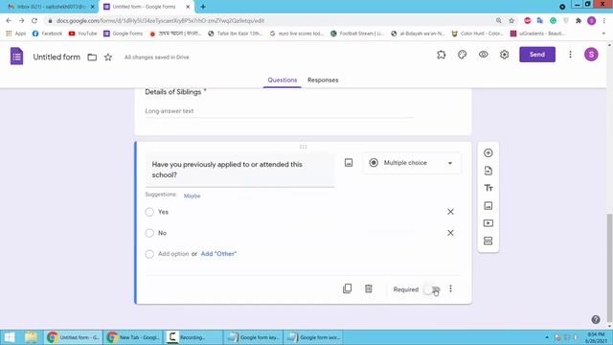Open question more options menu

coord(450,288)
